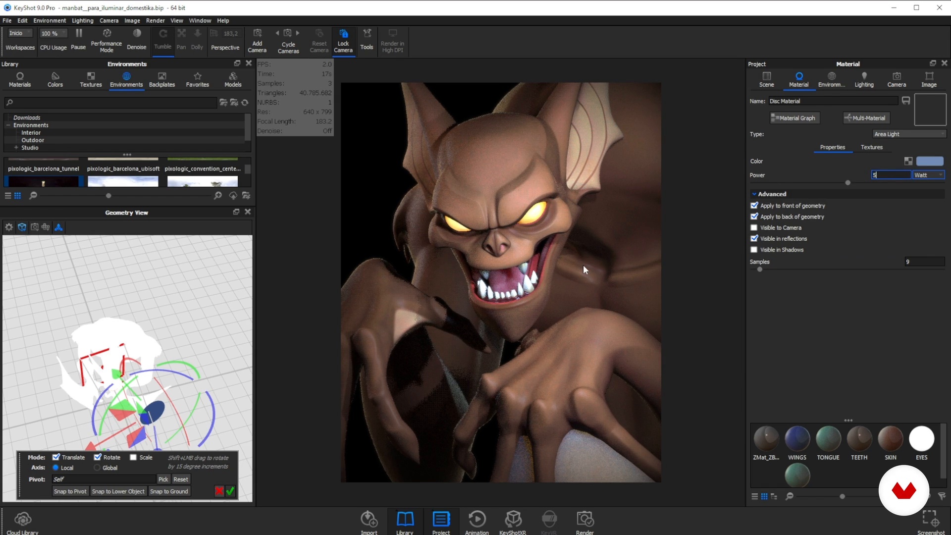Open Geometry View settings gear
The image size is (951, 535).
point(9,227)
